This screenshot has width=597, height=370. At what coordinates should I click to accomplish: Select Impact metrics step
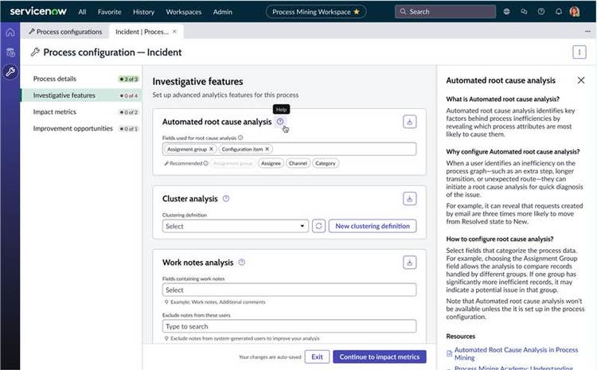(x=81, y=112)
